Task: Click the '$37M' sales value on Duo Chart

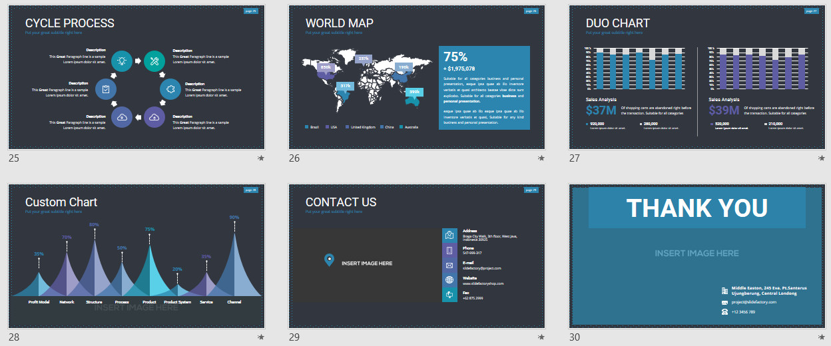Action: [x=601, y=110]
